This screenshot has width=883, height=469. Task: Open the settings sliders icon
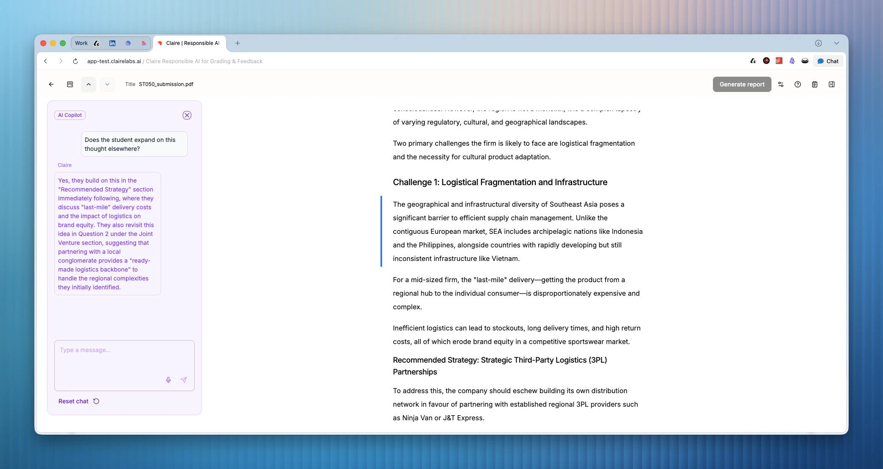pyautogui.click(x=781, y=84)
